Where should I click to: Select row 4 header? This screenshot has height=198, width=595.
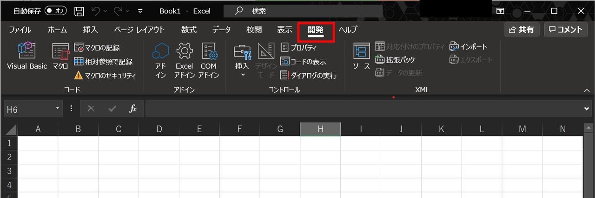point(9,185)
